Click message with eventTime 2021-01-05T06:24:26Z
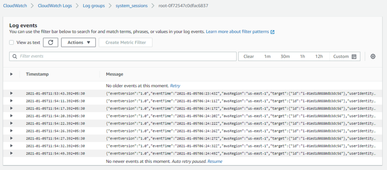This screenshot has height=170, width=387. (241, 131)
